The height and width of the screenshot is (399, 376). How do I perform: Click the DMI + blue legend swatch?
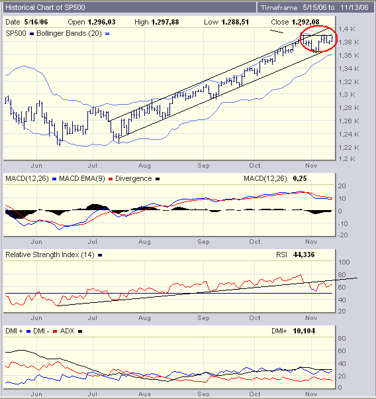pos(28,331)
